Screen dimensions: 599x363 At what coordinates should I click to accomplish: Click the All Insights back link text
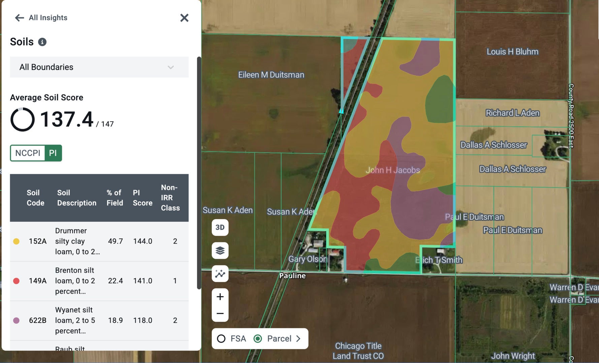(x=48, y=18)
